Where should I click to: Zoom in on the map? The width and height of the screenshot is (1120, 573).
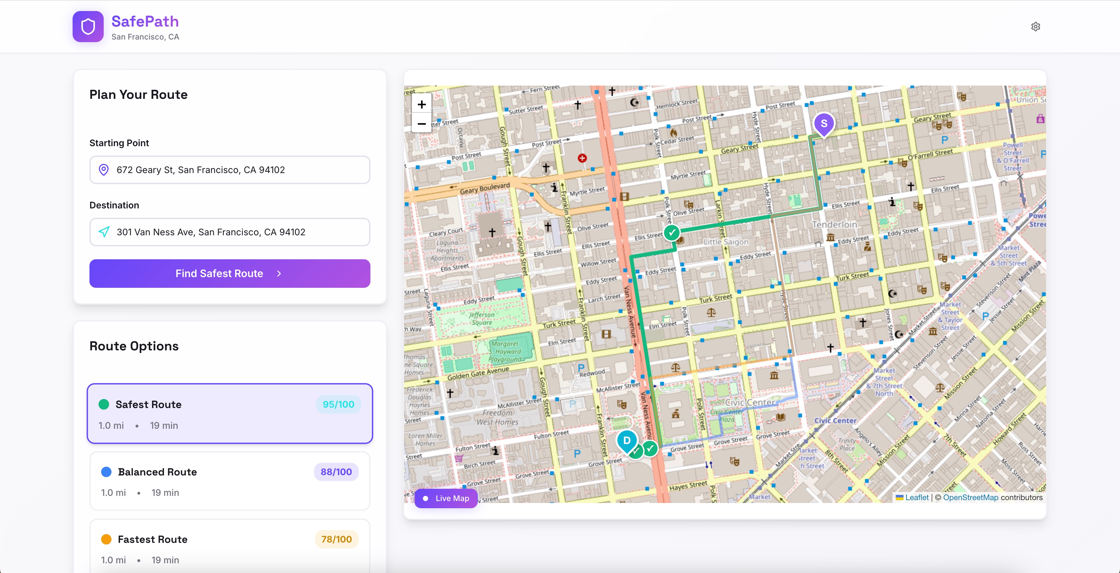[421, 104]
